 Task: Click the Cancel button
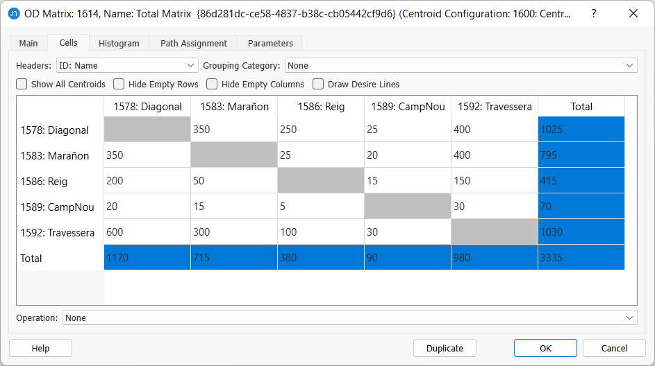pyautogui.click(x=614, y=348)
